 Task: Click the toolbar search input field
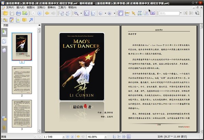169,13
